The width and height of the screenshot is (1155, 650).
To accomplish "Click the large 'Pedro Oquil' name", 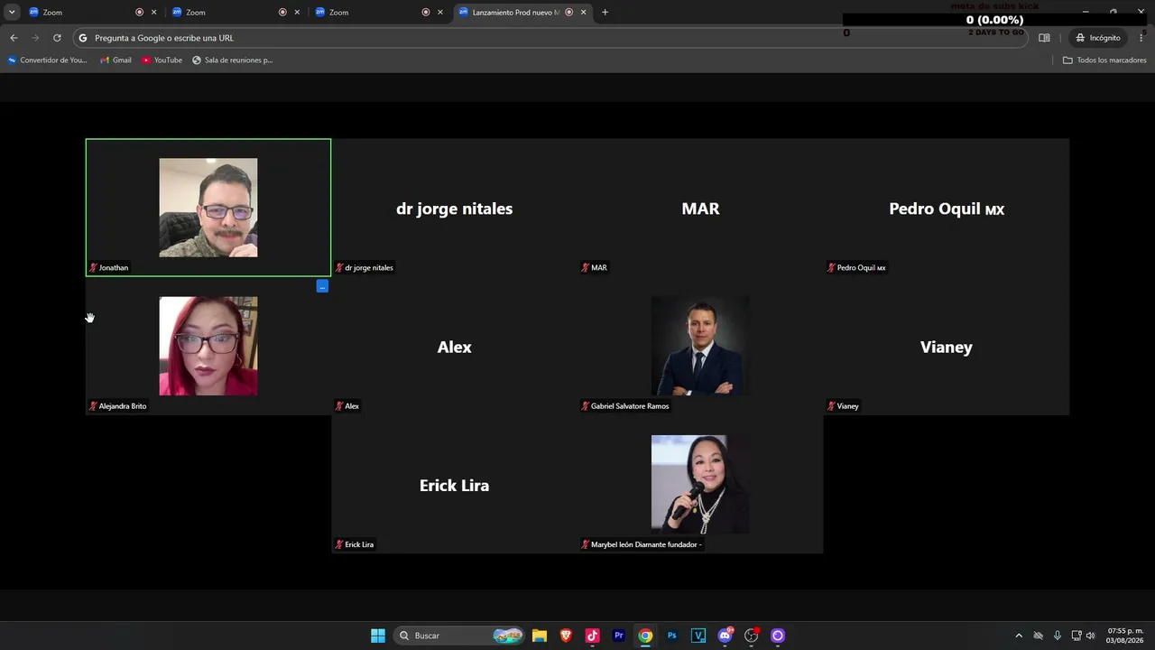I will pyautogui.click(x=947, y=209).
